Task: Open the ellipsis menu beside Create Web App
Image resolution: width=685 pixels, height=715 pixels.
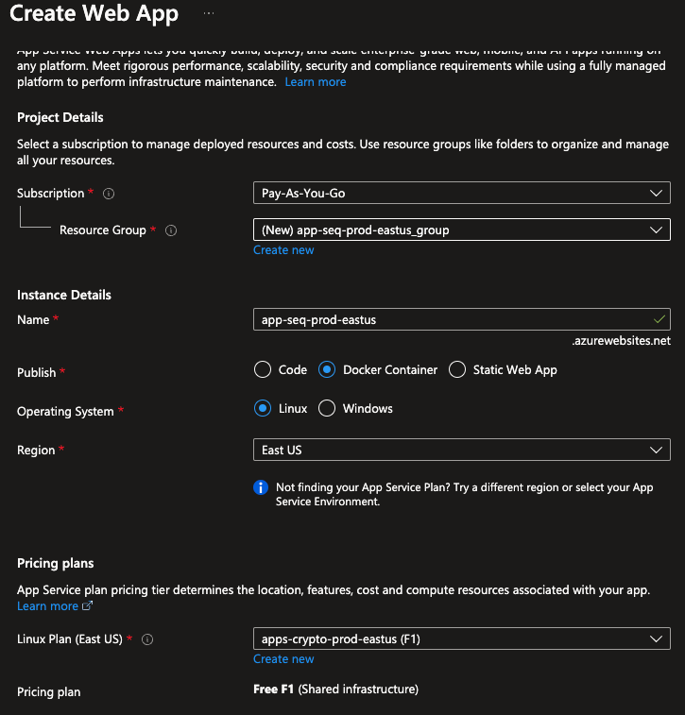Action: tap(209, 13)
